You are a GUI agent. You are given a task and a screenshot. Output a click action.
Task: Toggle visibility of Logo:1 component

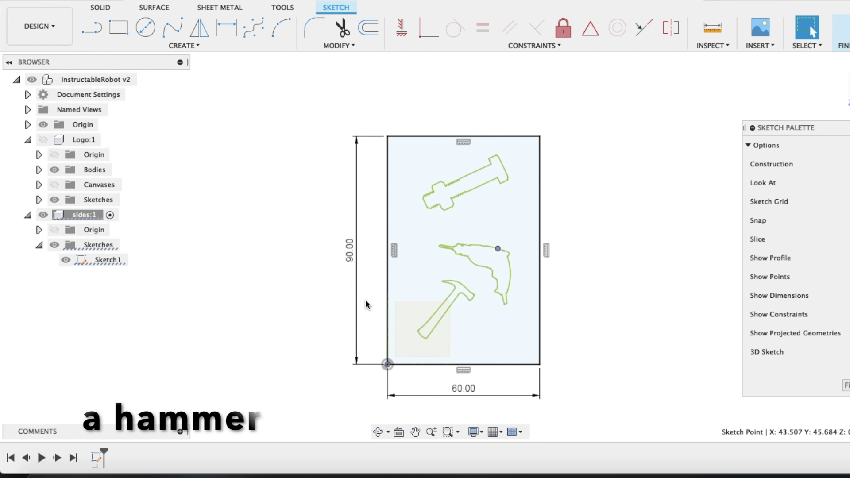(x=43, y=140)
